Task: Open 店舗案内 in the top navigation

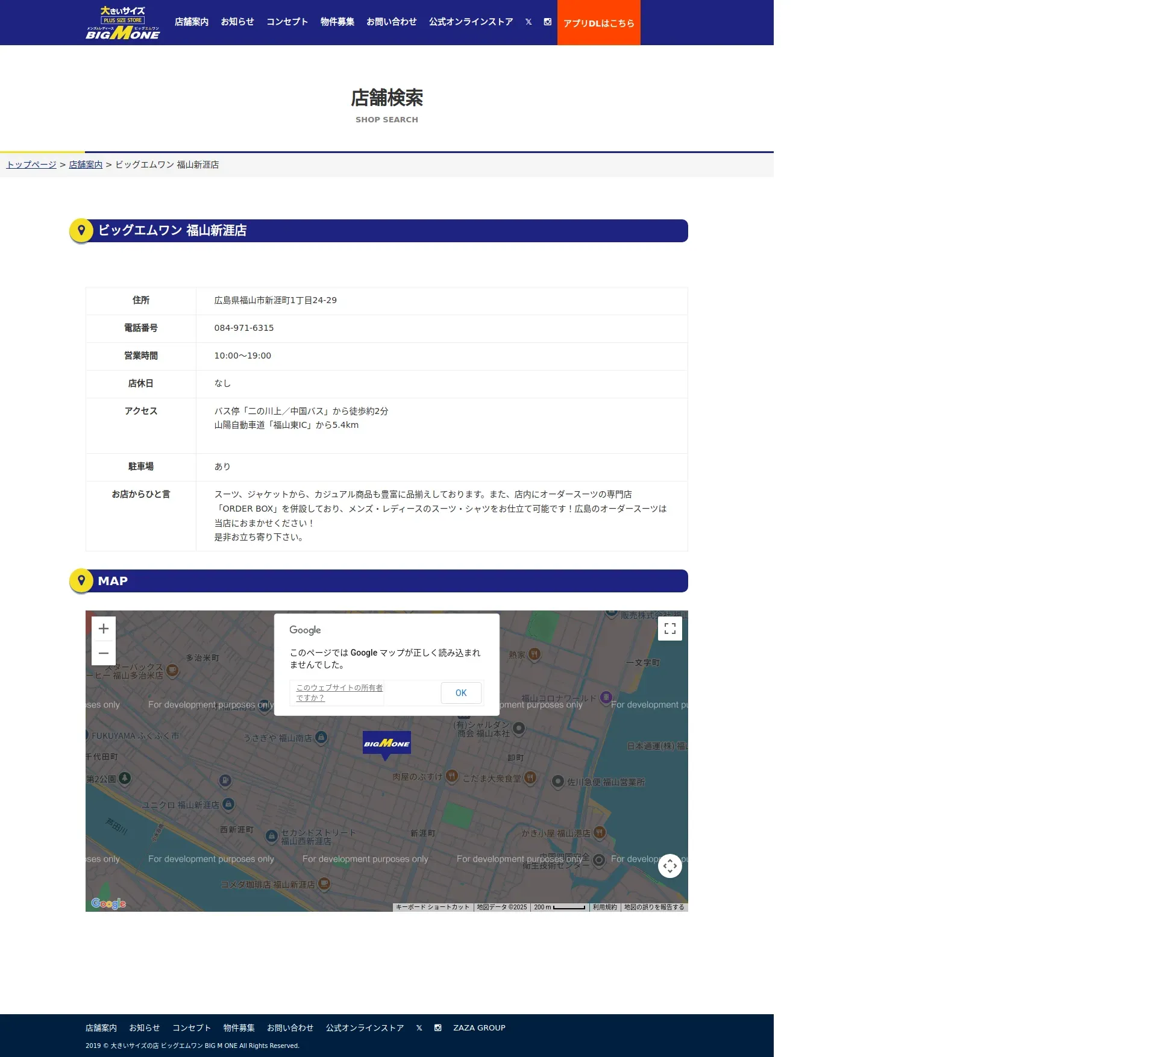Action: (x=192, y=22)
